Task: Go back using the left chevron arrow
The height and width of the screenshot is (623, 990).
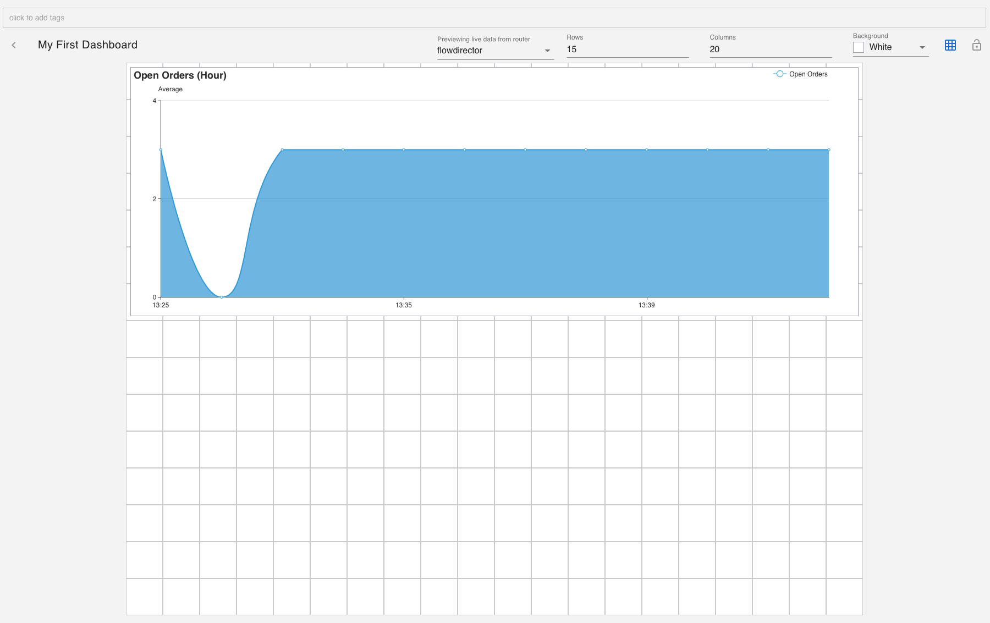Action: [x=14, y=45]
